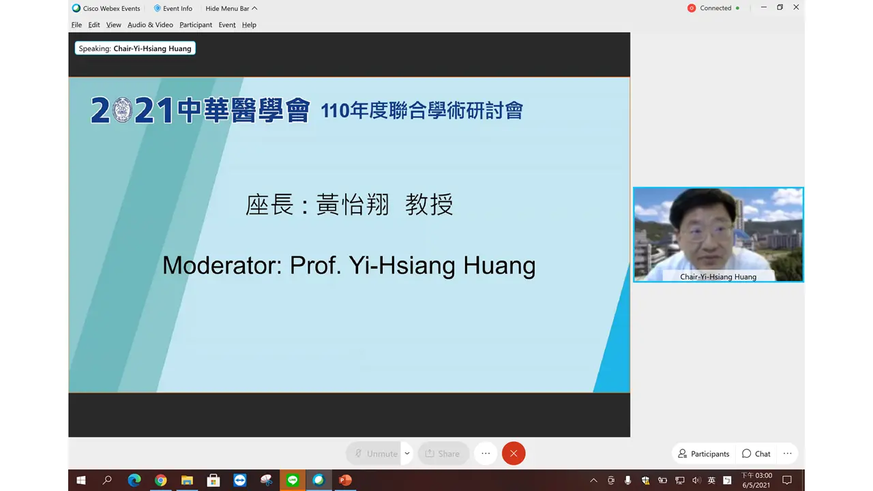Leave the meeting with the red X button
The width and height of the screenshot is (873, 491).
(x=514, y=453)
